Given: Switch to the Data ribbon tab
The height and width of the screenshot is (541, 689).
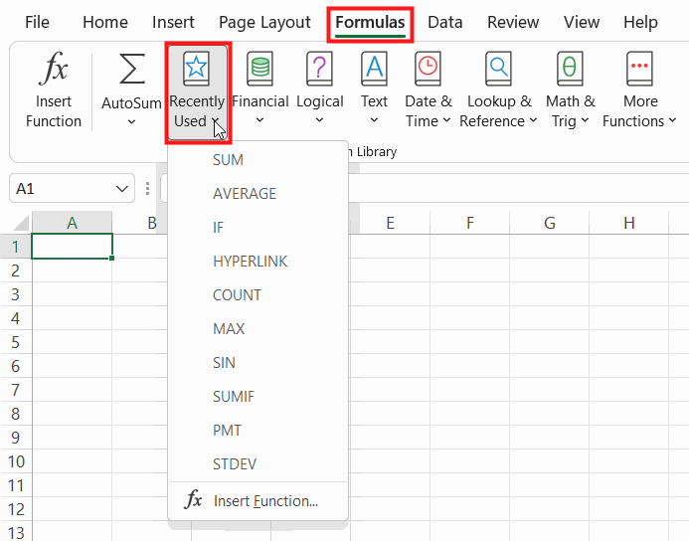Looking at the screenshot, I should (444, 22).
